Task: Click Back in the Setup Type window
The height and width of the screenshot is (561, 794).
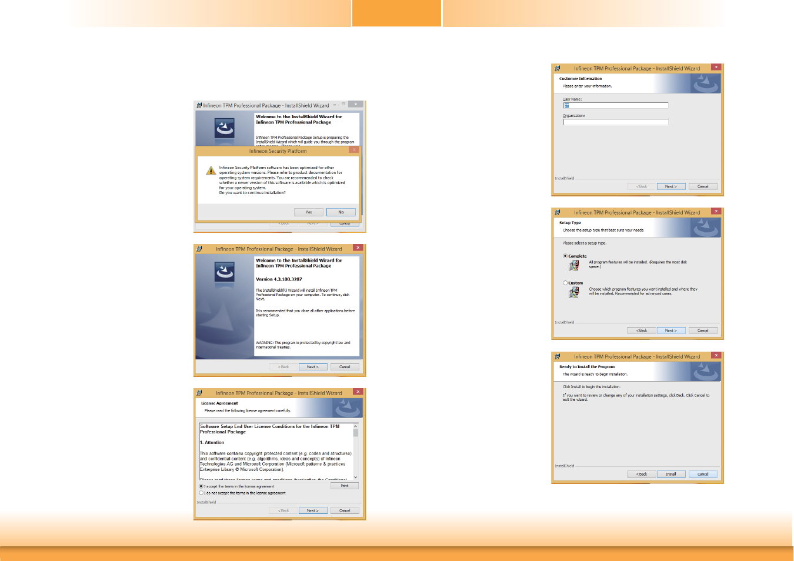Action: [642, 330]
